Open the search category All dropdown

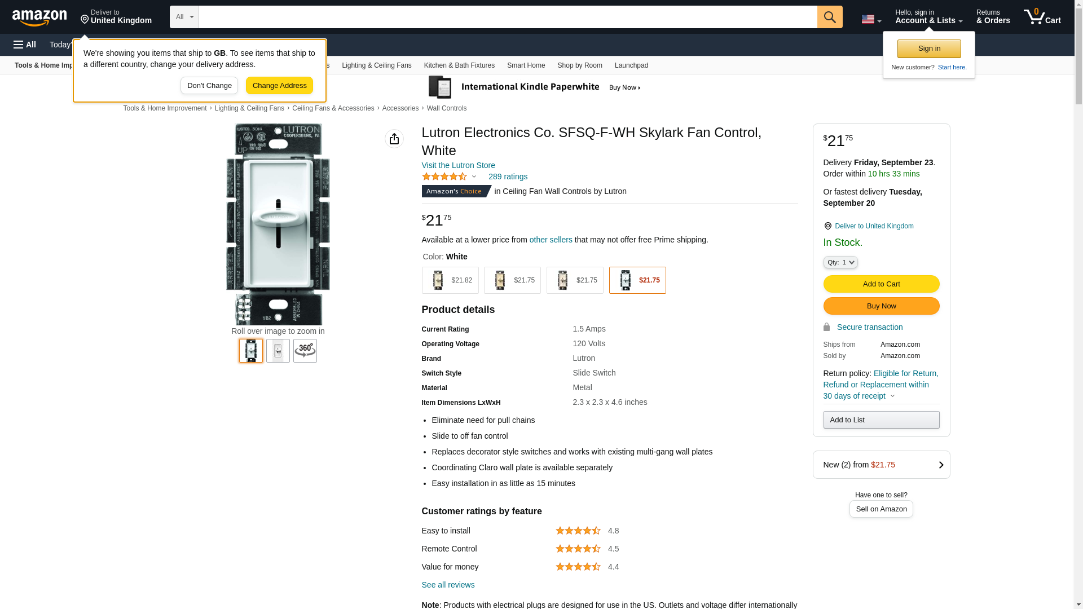click(184, 17)
